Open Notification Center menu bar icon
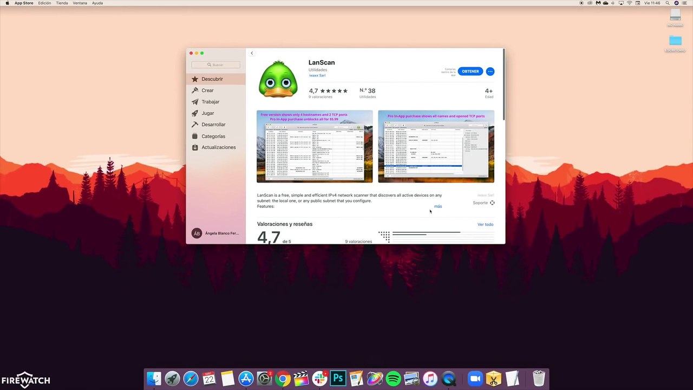693x390 pixels. coord(685,3)
